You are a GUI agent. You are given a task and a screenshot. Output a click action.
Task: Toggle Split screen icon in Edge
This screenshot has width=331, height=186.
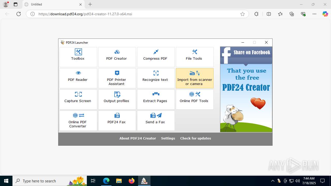[x=269, y=14]
